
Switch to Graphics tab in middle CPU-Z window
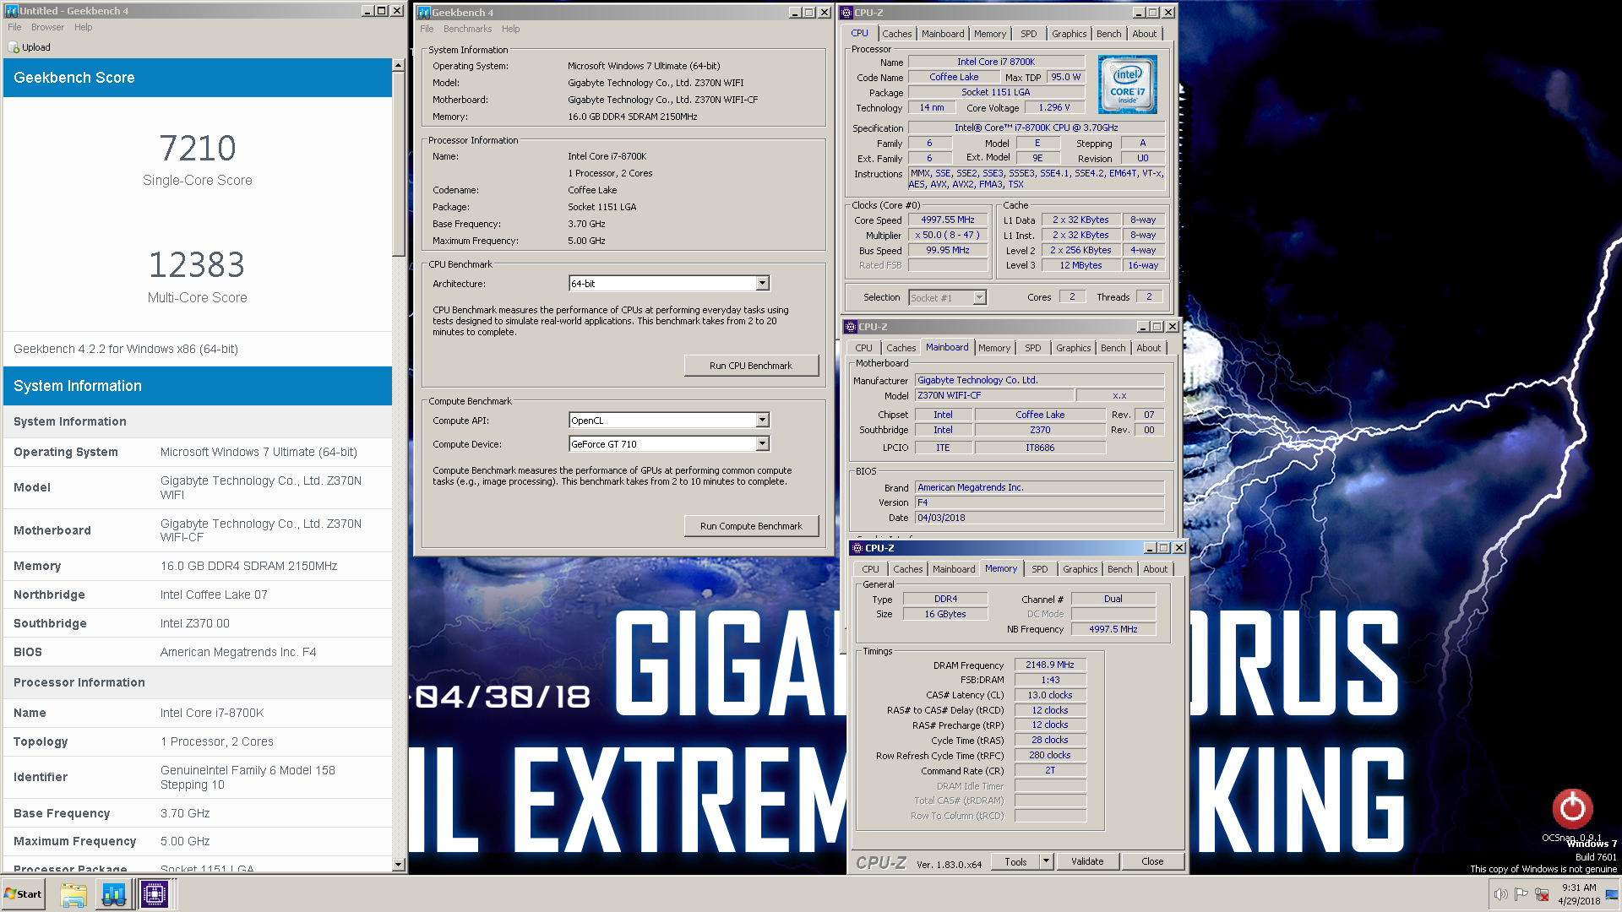tap(1073, 348)
